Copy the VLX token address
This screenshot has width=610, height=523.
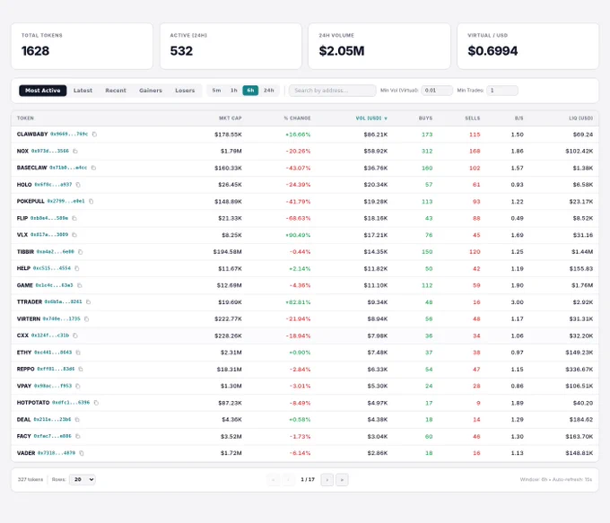[74, 235]
